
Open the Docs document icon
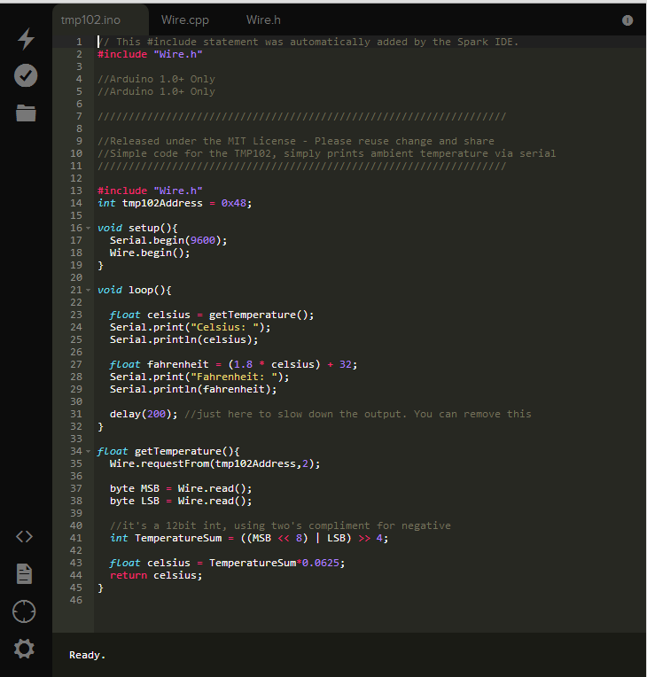point(24,574)
